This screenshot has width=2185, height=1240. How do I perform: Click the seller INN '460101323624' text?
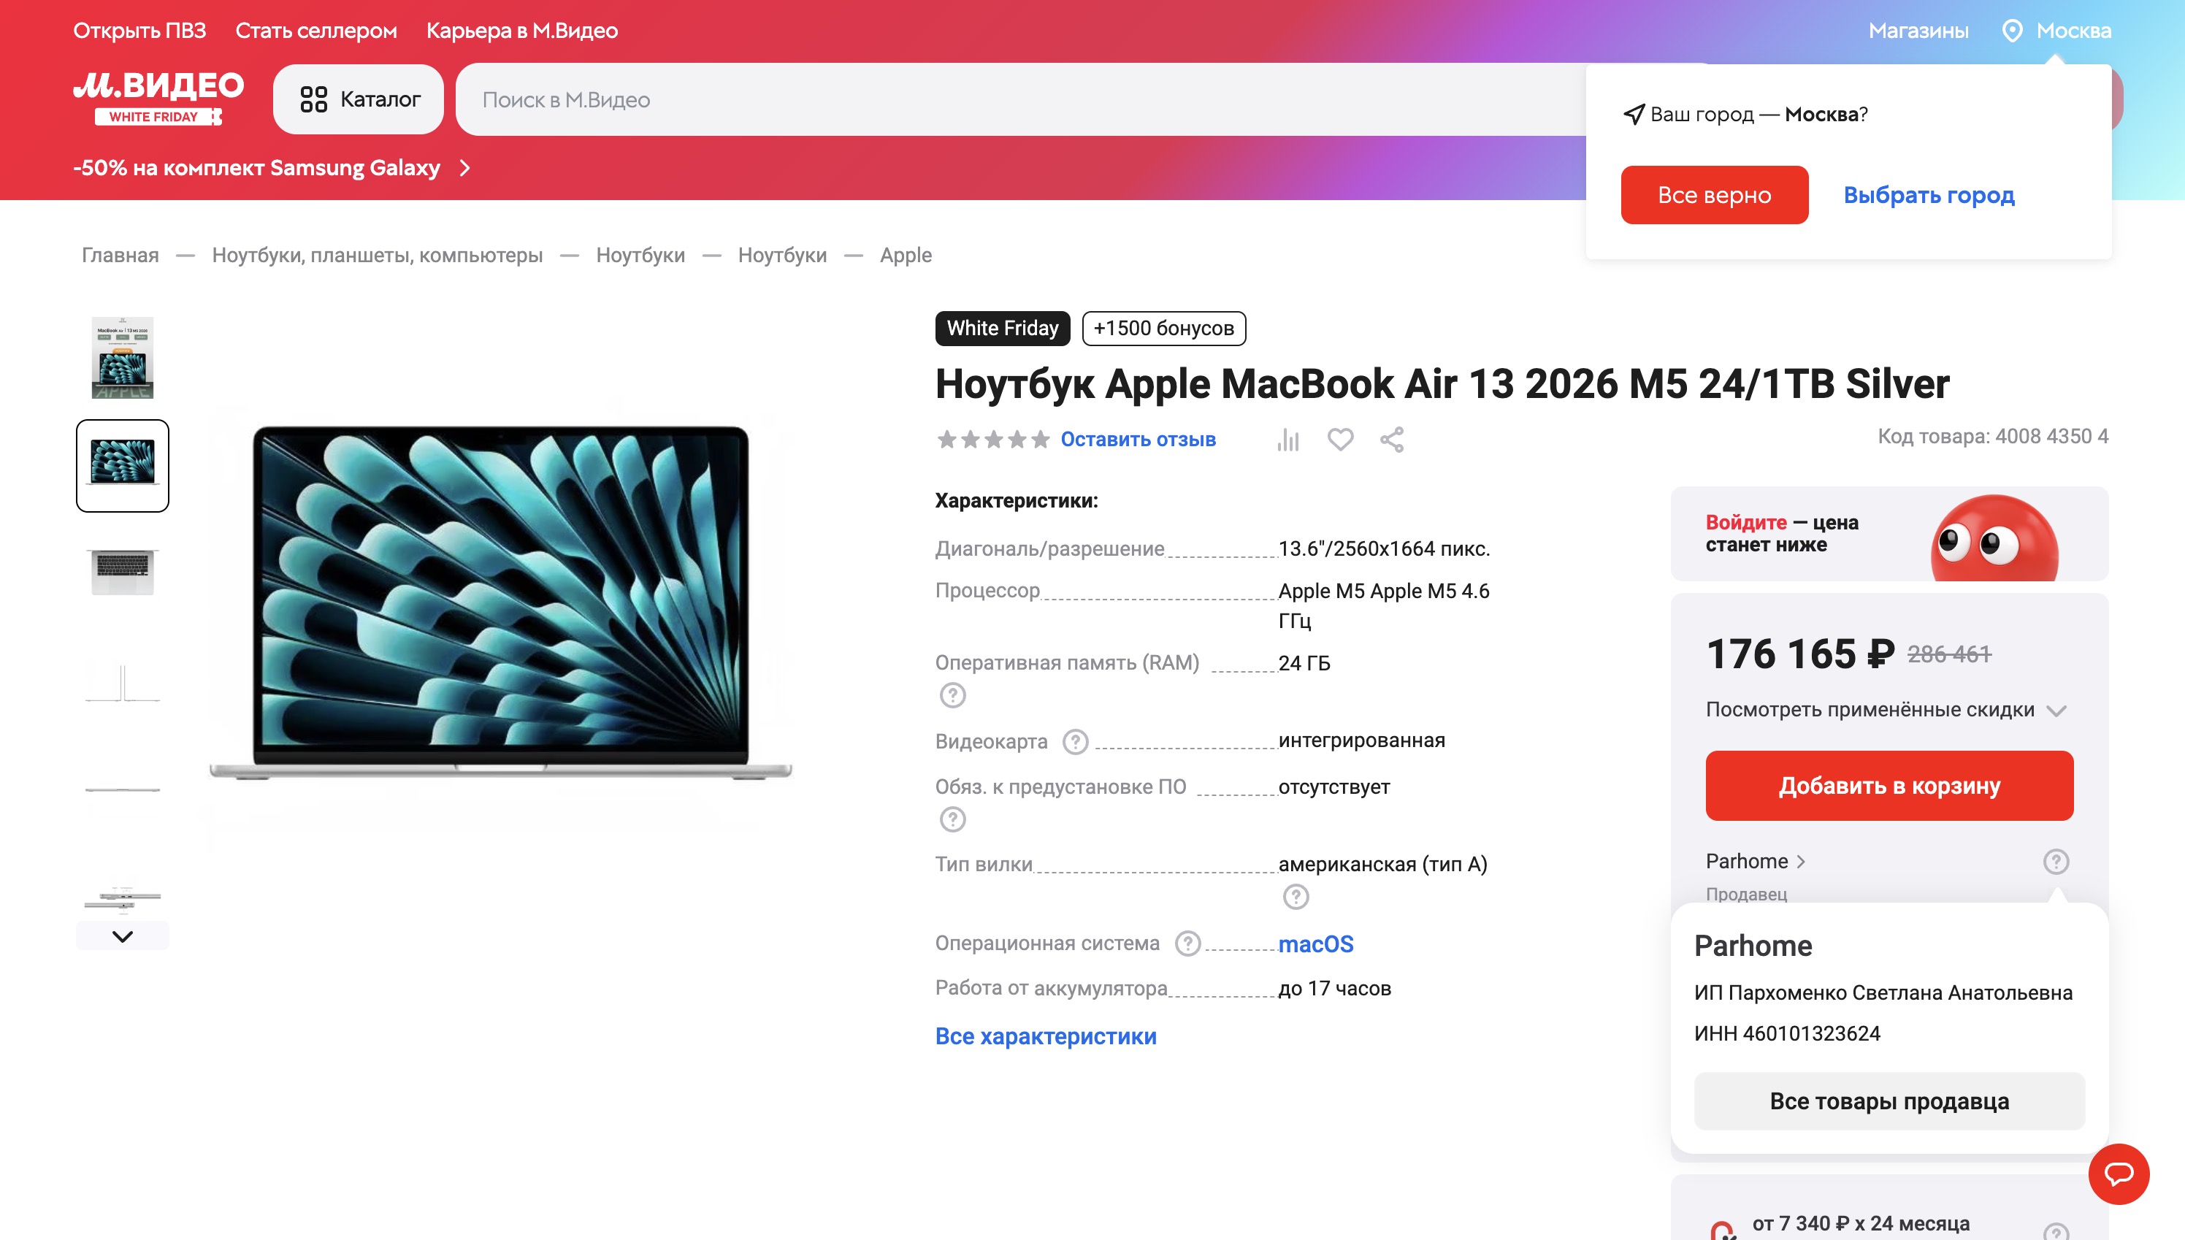coord(1811,1033)
